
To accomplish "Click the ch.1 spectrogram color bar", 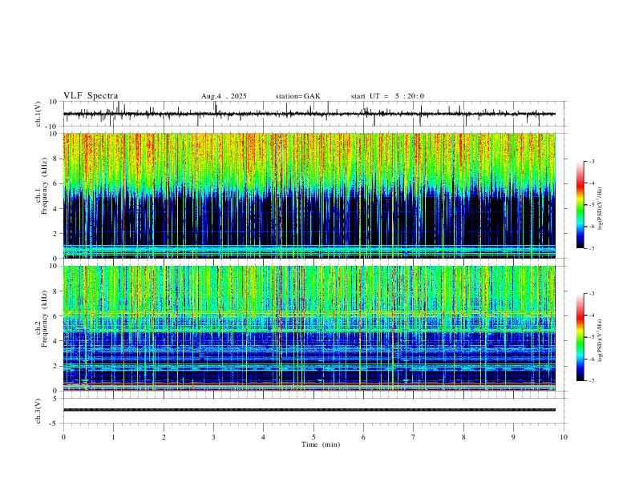I will click(580, 205).
